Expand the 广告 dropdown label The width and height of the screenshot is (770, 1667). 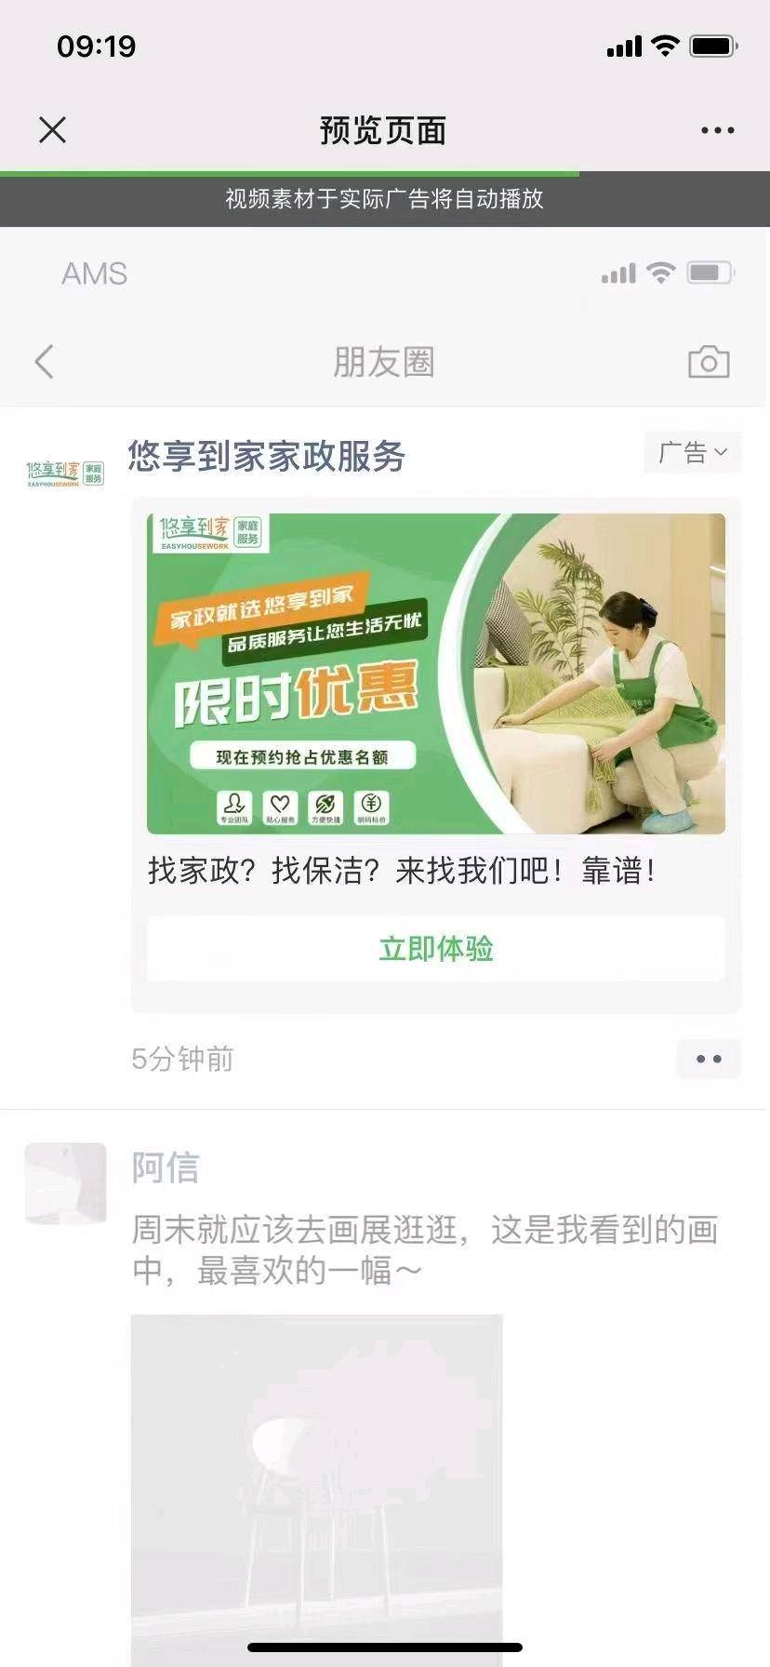point(693,453)
